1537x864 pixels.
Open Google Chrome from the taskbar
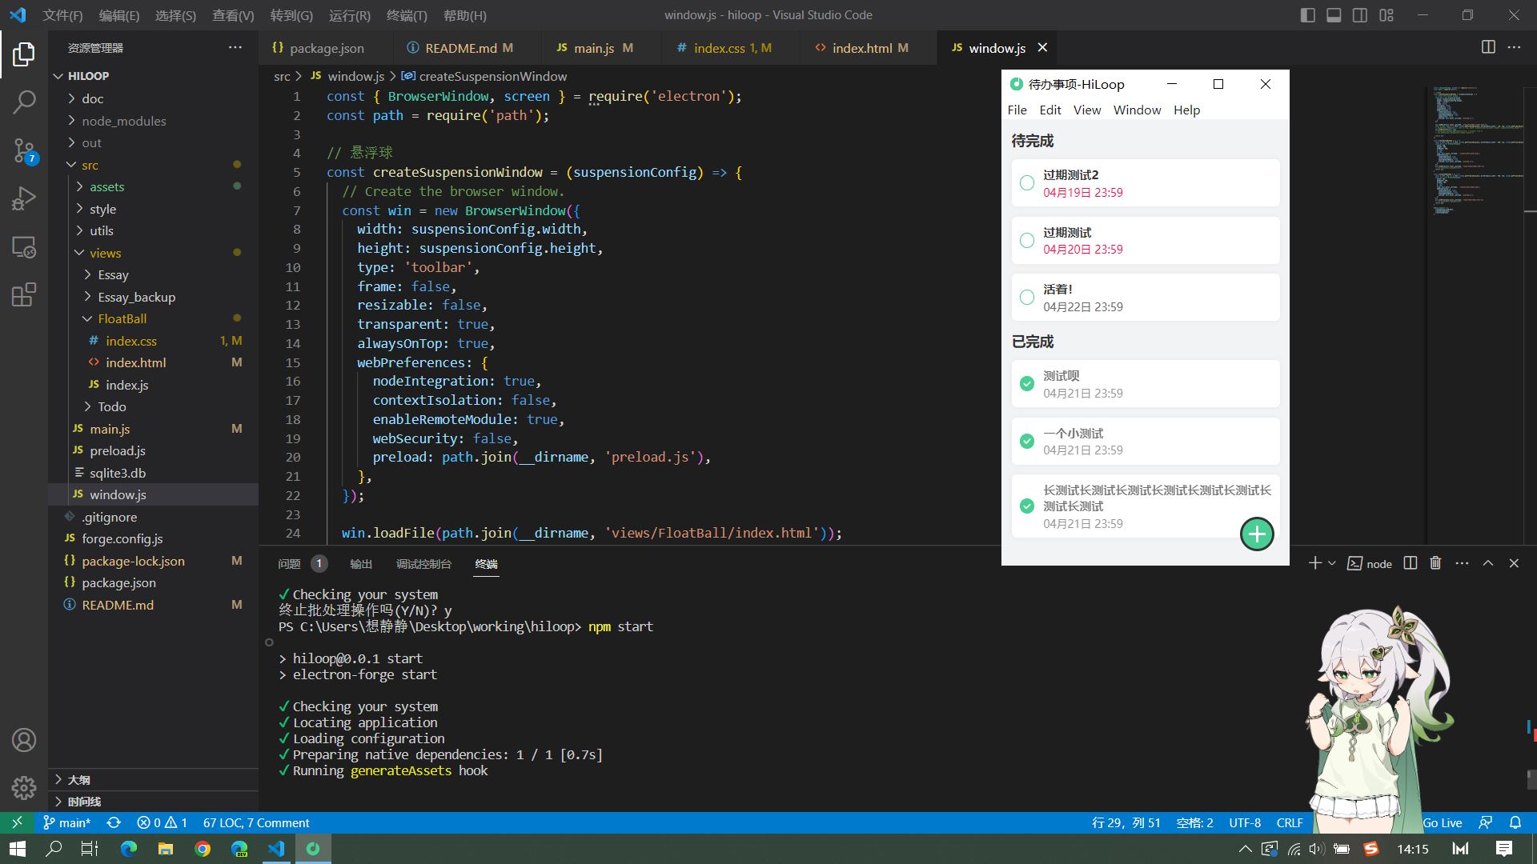(203, 849)
